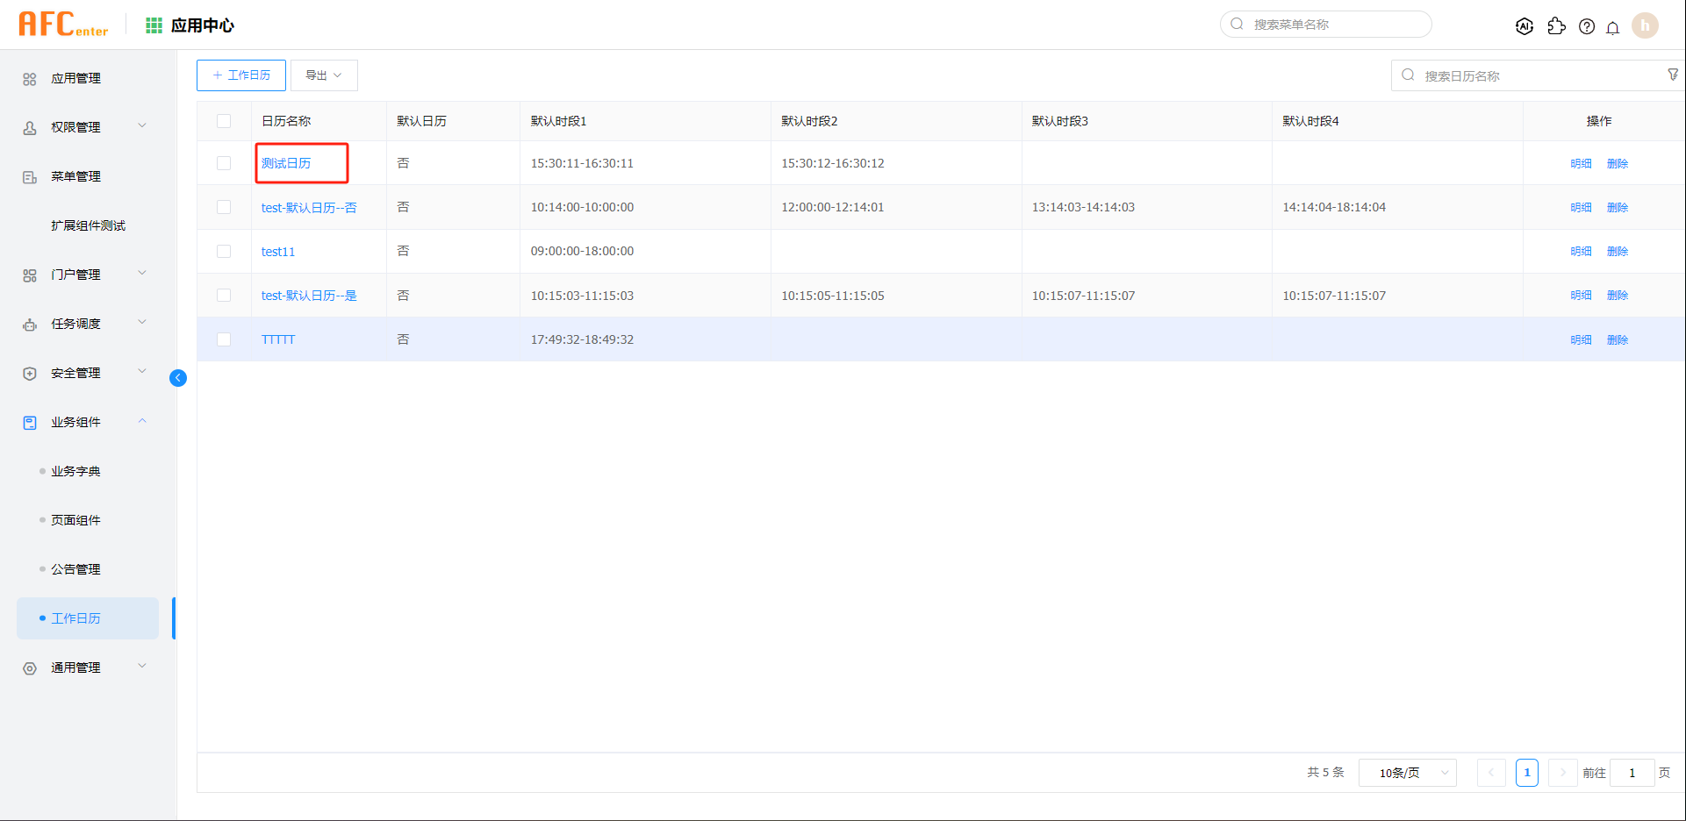Select the test11 row checkbox
Viewport: 1686px width, 821px height.
click(x=224, y=252)
